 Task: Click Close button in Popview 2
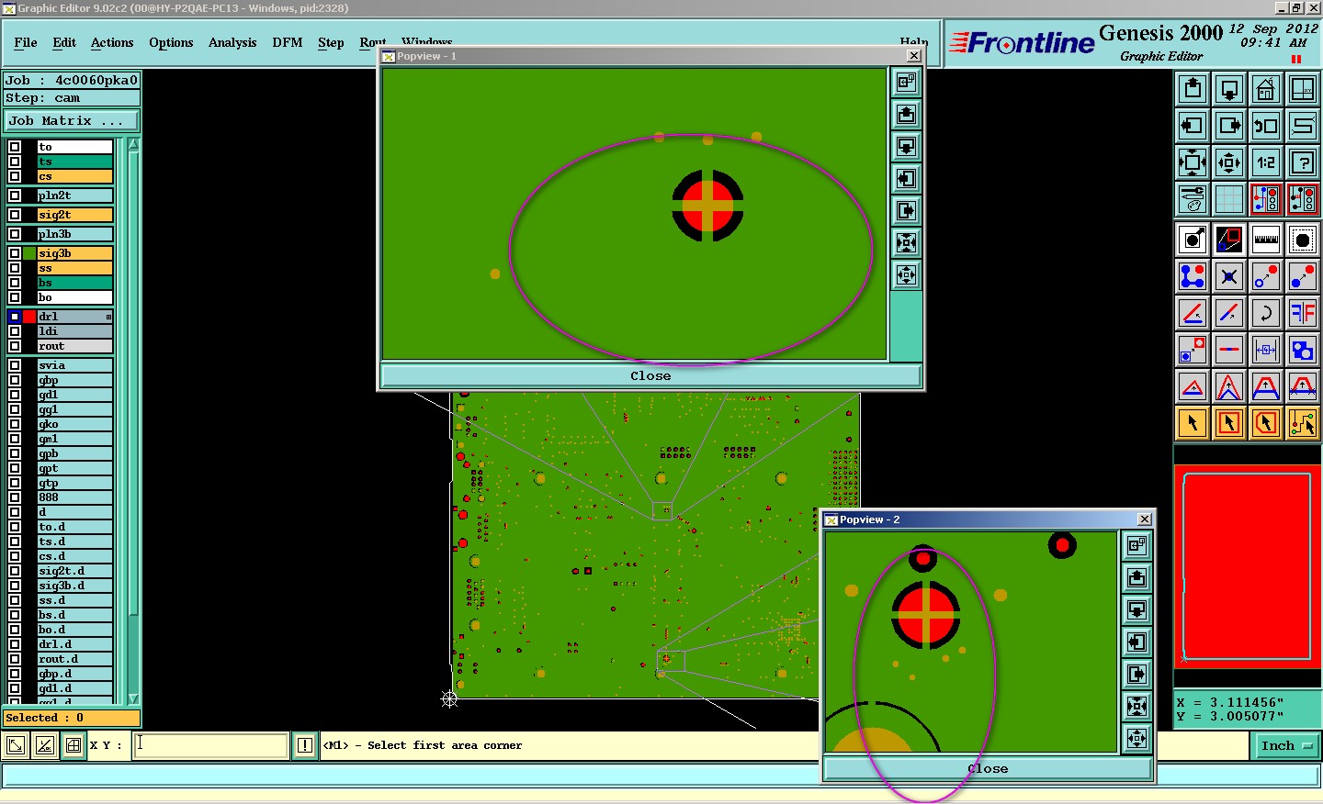(x=988, y=768)
